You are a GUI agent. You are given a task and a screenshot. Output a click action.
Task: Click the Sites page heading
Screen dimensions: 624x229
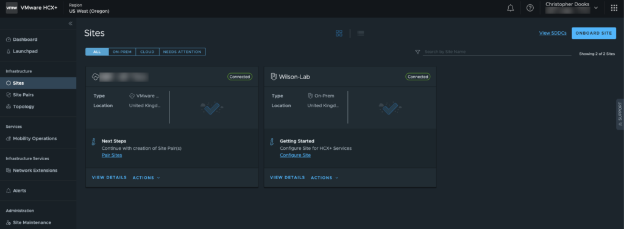point(94,33)
